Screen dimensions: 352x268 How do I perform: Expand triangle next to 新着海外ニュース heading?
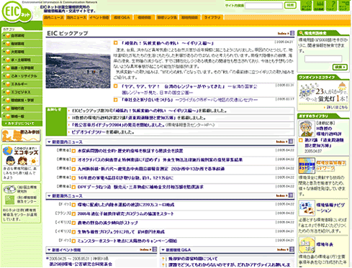49,196
